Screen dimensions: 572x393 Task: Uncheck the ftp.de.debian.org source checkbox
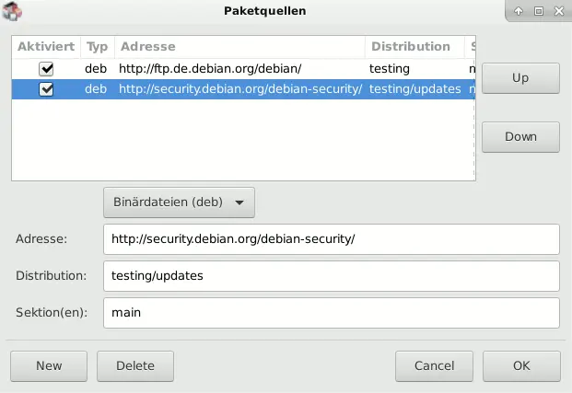(46, 68)
